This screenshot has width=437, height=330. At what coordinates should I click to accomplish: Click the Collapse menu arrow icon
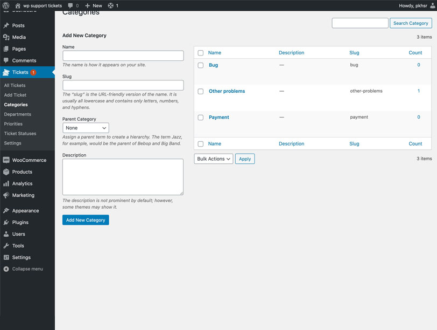[x=6, y=269]
